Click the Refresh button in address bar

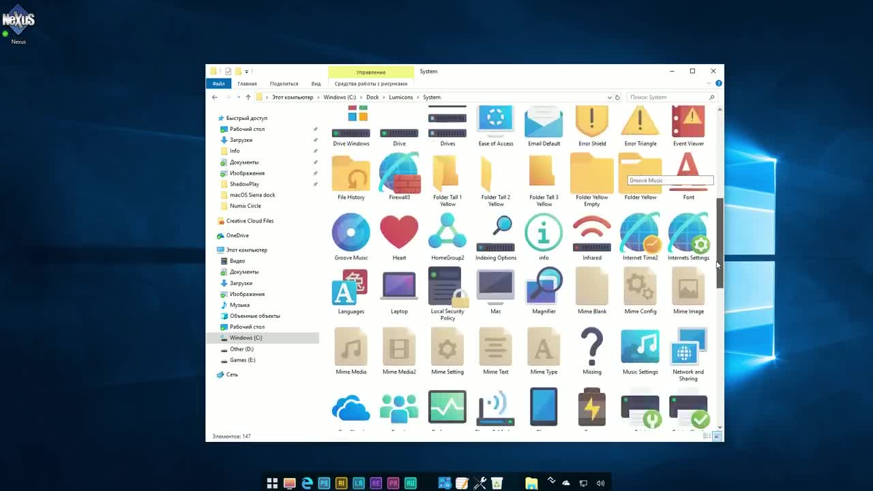617,97
